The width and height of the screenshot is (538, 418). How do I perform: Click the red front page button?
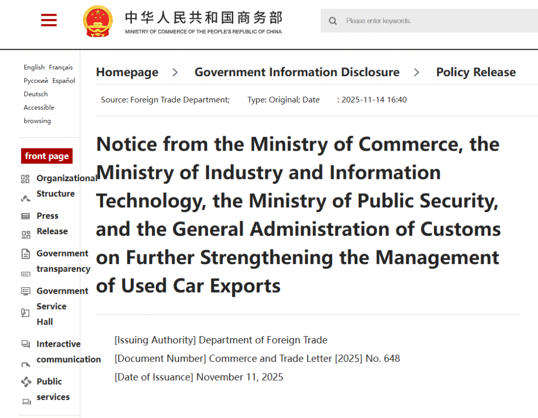click(x=47, y=156)
